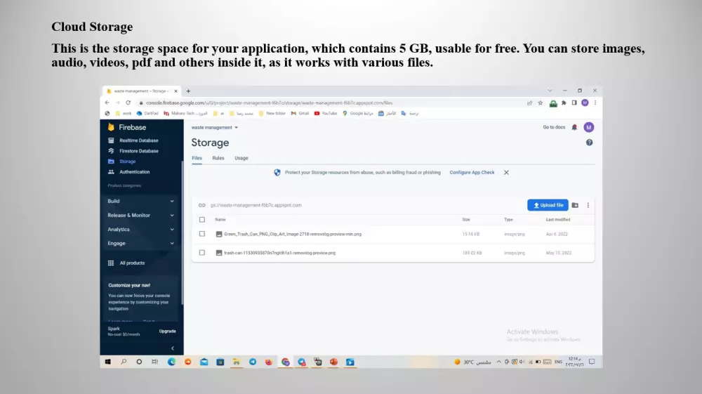This screenshot has height=394, width=702.
Task: Open the waste management project dropdown
Action: coord(215,128)
